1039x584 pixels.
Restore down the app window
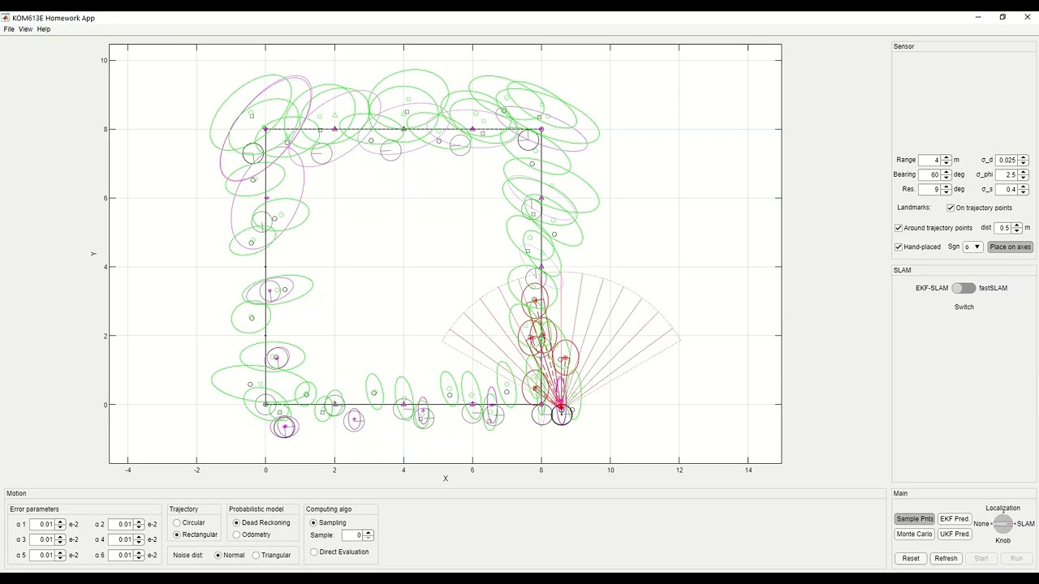1002,17
